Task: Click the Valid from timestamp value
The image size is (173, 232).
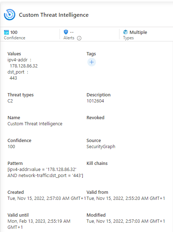Action: [126, 198]
